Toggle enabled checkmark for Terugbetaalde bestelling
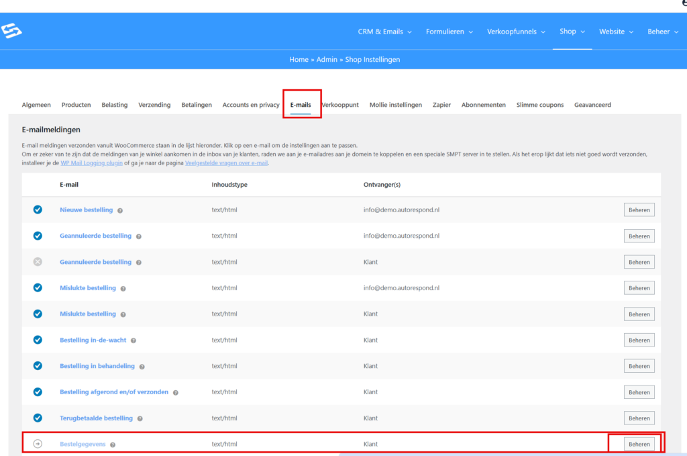The image size is (687, 456). click(x=38, y=418)
